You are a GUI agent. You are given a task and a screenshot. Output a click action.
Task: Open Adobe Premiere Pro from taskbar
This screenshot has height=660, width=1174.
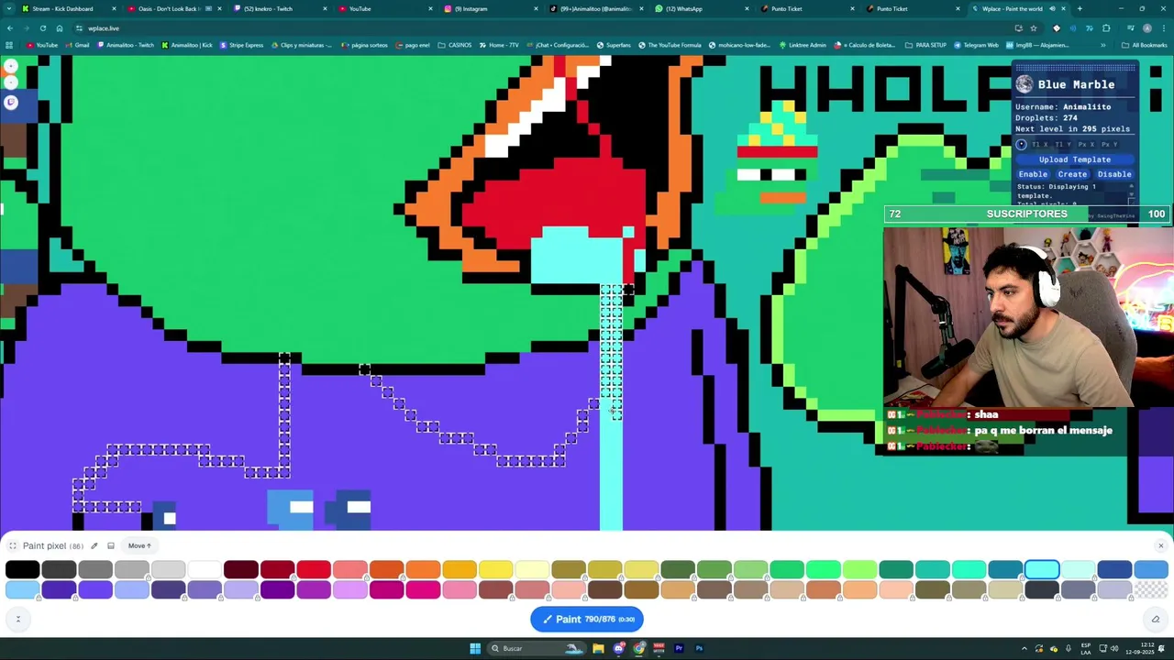[x=679, y=648]
